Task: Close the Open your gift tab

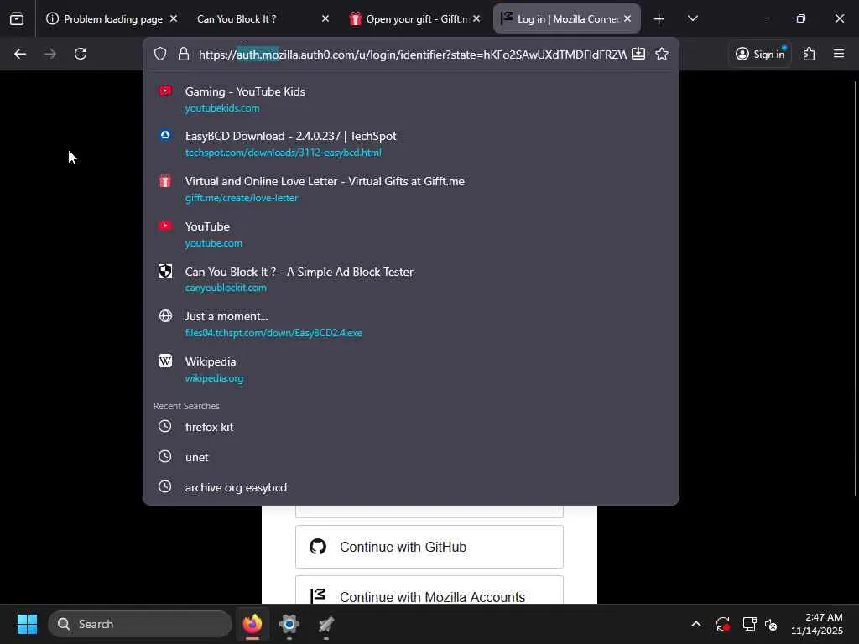Action: pyautogui.click(x=476, y=18)
